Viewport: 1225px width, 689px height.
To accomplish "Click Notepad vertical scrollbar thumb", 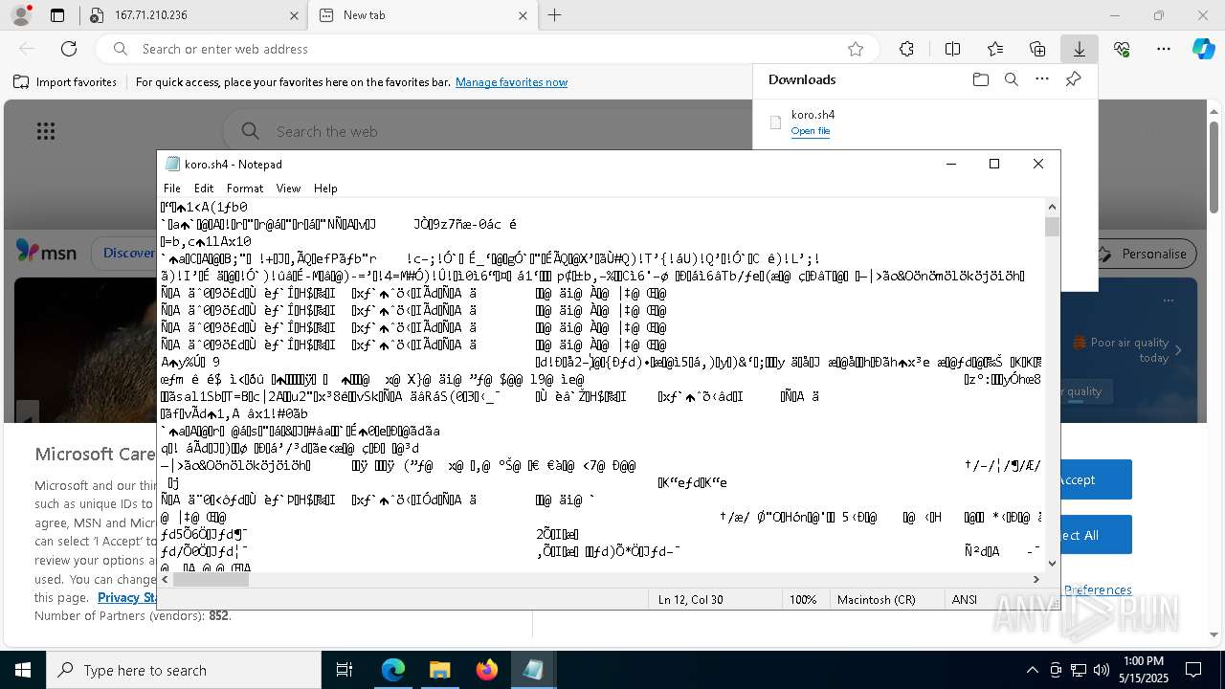I will [x=1052, y=226].
